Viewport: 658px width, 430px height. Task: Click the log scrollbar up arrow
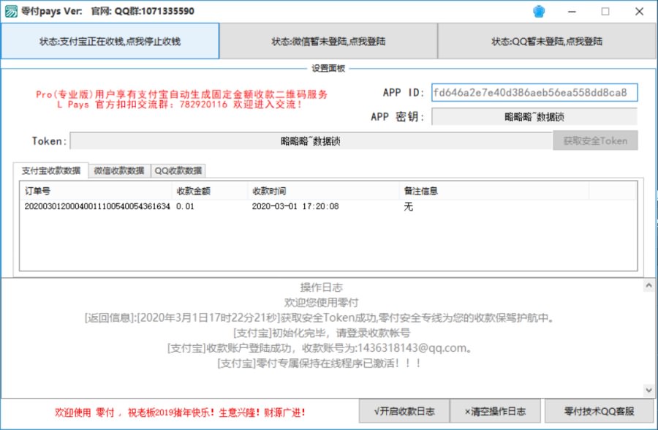pos(648,285)
